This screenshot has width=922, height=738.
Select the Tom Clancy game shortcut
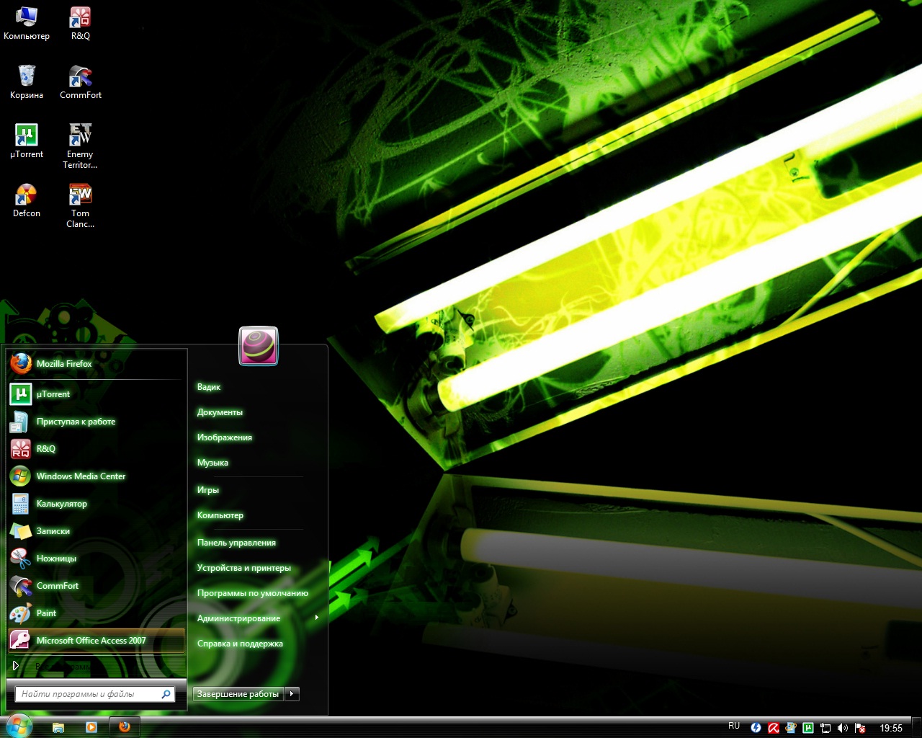coord(80,205)
